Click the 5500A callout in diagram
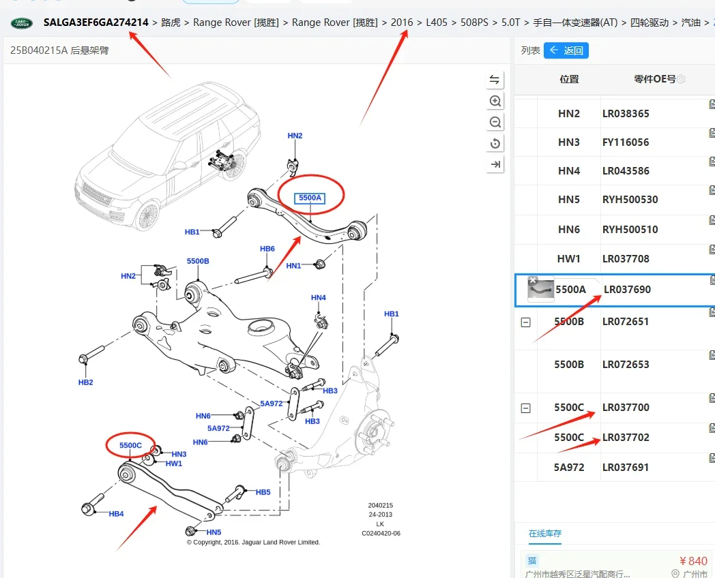The height and width of the screenshot is (578, 715). 310,198
